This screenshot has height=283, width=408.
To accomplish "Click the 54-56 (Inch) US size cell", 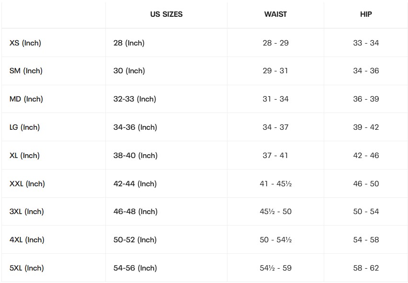I will (135, 268).
